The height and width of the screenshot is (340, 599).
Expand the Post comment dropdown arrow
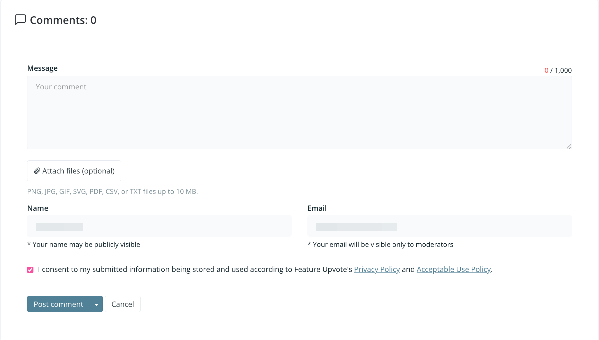[96, 304]
